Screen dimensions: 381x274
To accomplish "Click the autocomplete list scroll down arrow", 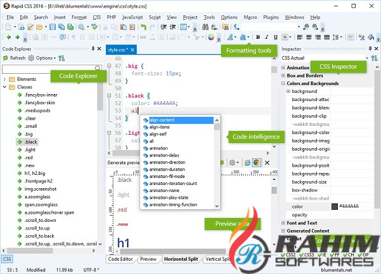I will click(217, 206).
